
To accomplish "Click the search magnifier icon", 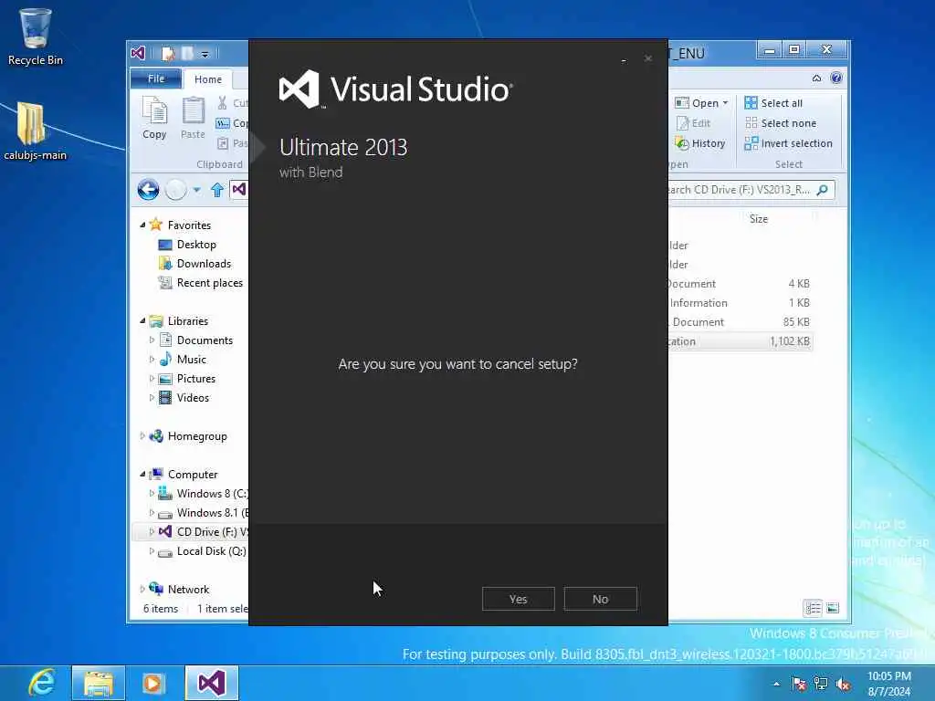I will point(823,190).
